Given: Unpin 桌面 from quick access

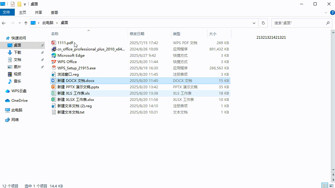Looking at the screenshot, I should 42,45.
